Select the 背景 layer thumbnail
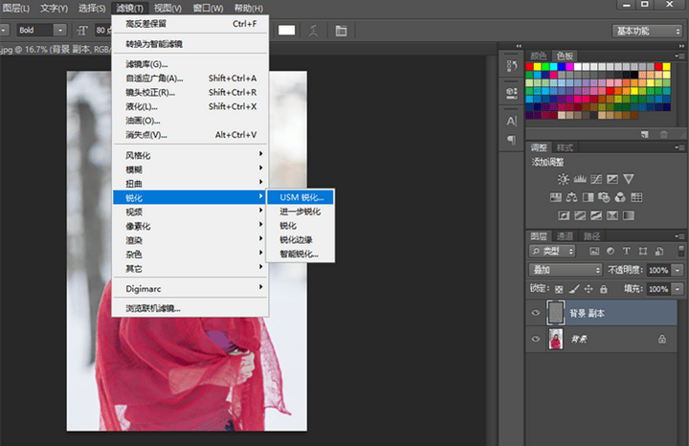689x446 pixels. tap(555, 339)
